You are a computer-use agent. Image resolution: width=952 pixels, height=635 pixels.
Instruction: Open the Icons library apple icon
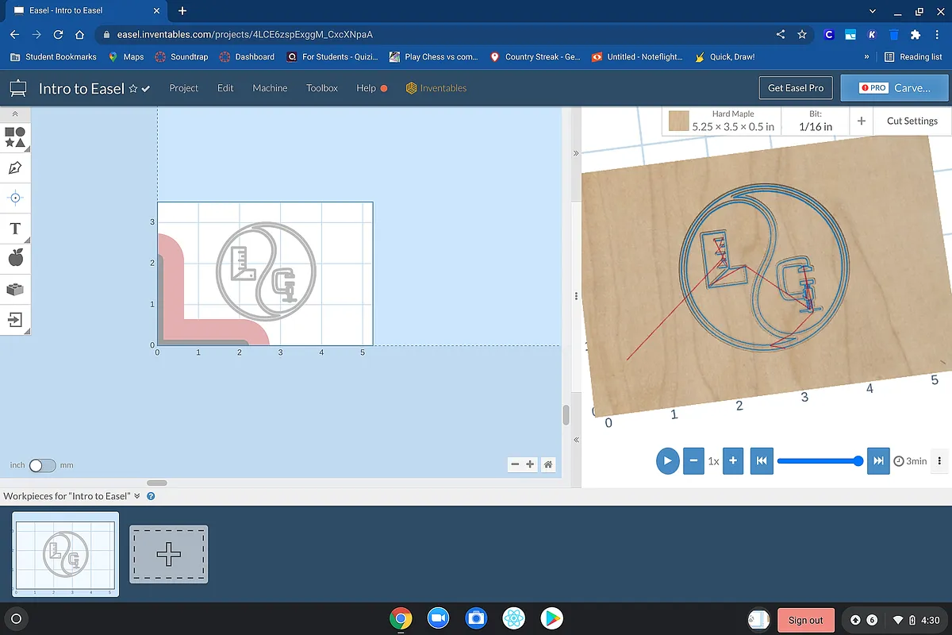[15, 258]
